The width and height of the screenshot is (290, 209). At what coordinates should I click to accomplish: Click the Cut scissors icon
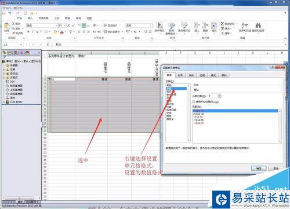coord(13,24)
